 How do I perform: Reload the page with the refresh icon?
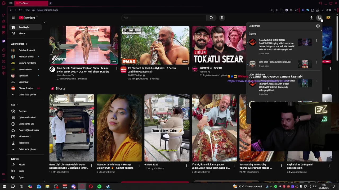tap(20, 10)
